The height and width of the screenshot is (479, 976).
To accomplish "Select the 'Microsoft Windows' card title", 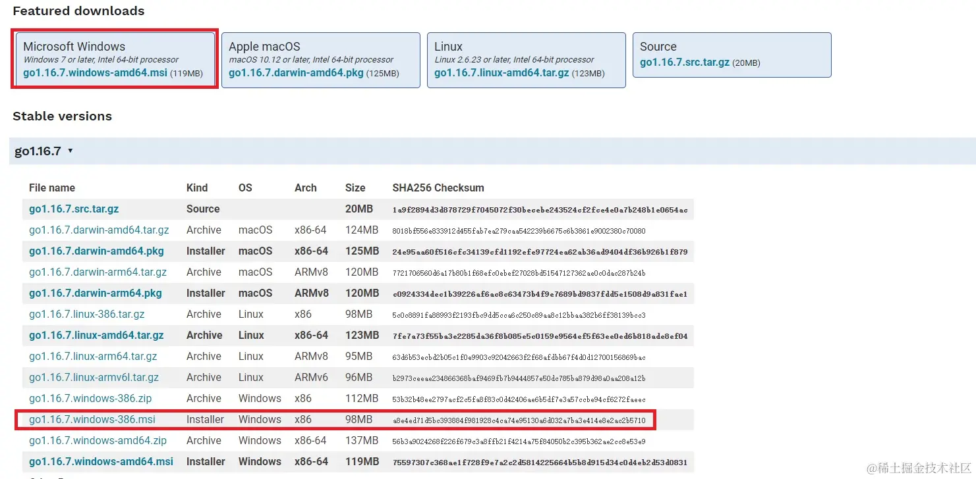I will click(74, 47).
